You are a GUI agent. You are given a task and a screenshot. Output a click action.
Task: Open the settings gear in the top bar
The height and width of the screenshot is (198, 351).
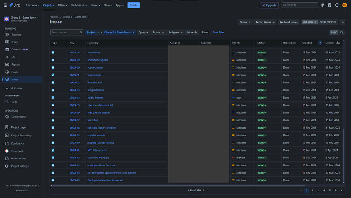coord(337,5)
